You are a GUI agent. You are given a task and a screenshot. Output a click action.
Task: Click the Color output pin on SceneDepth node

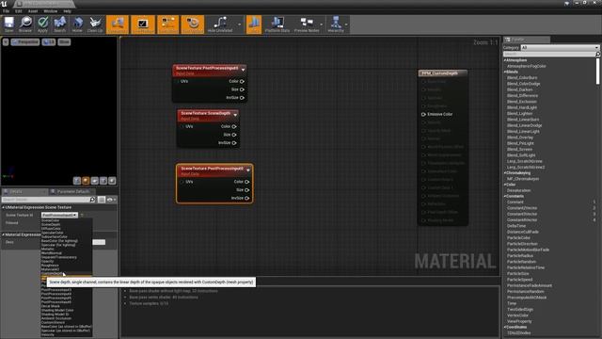click(x=234, y=126)
